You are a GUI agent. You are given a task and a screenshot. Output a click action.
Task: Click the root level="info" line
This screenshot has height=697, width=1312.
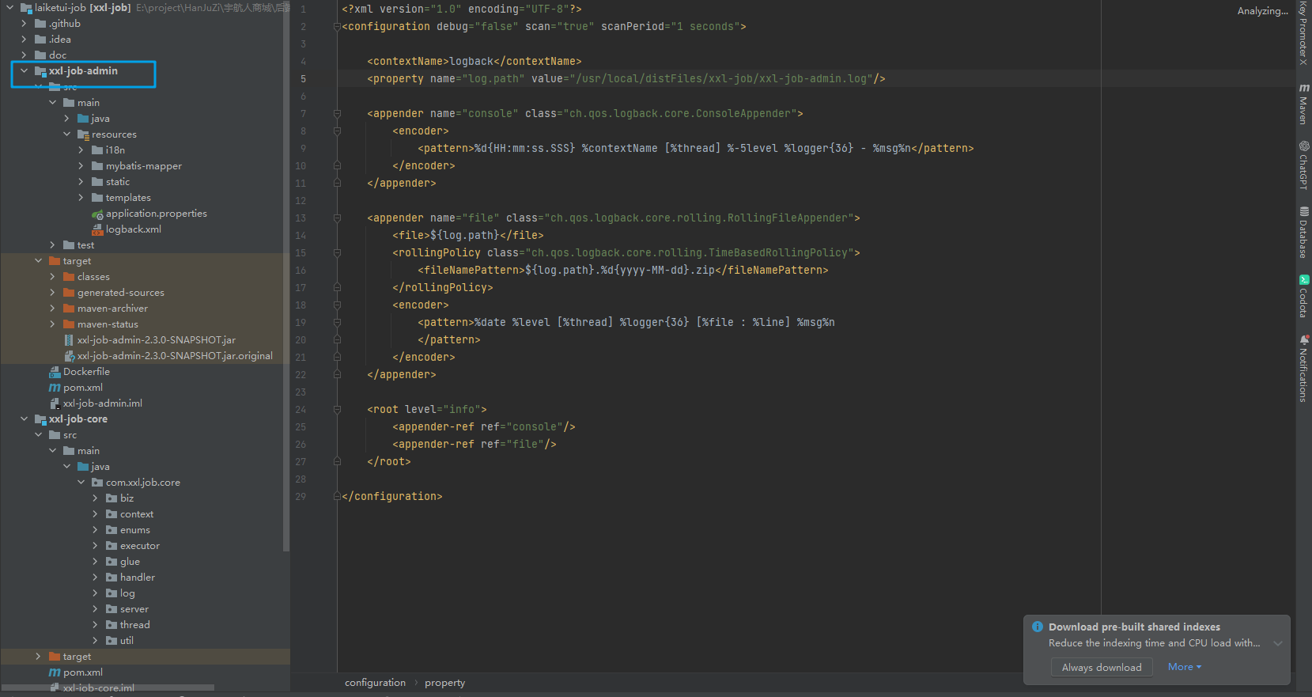pos(427,409)
